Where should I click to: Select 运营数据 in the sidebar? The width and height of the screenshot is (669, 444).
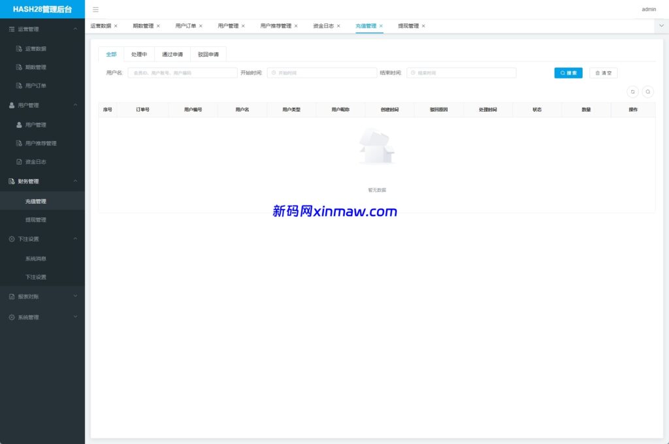[41, 48]
